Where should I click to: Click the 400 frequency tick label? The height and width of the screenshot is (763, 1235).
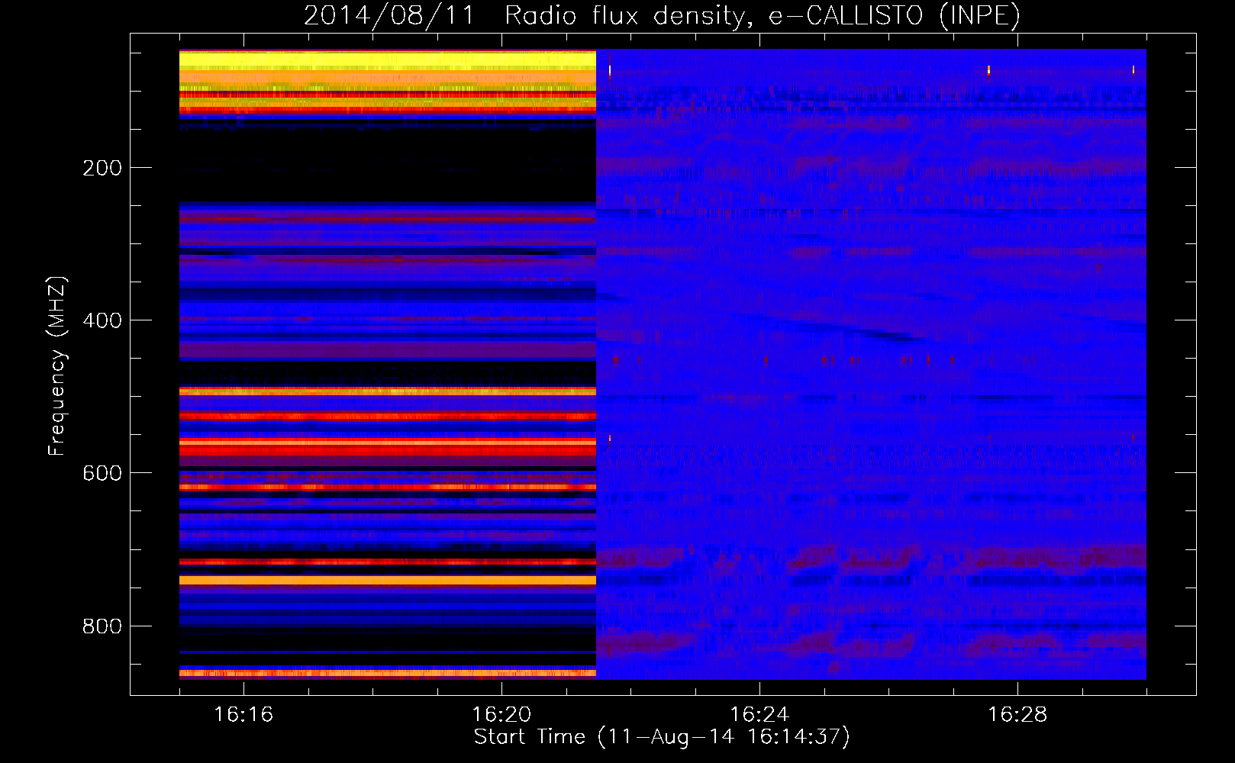click(x=102, y=320)
